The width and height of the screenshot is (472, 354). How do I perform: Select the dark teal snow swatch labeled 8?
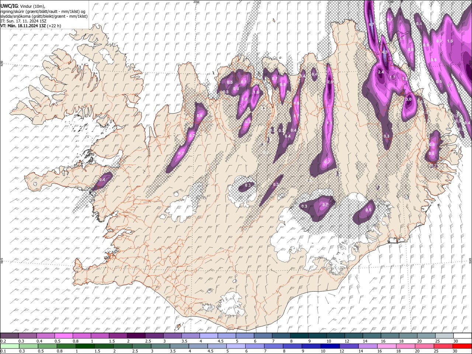[299, 336]
